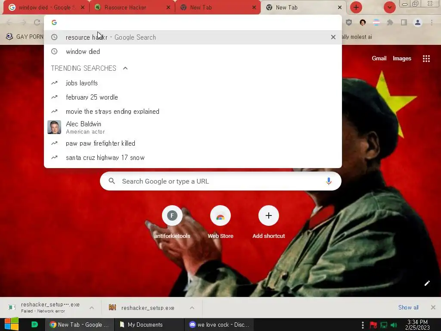
Task: Open the Images link
Action: tap(402, 58)
